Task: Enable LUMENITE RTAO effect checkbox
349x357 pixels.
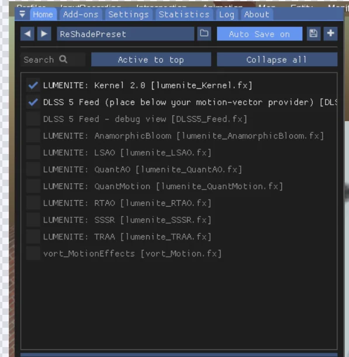Action: [33, 203]
